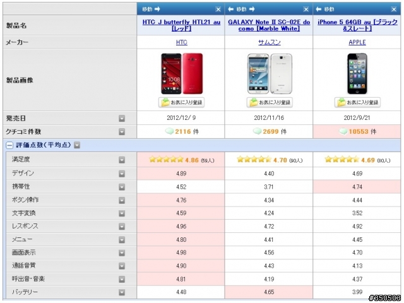The height and width of the screenshot is (303, 404).
Task: Add iPhone 5 to favorites
Action: tap(357, 102)
